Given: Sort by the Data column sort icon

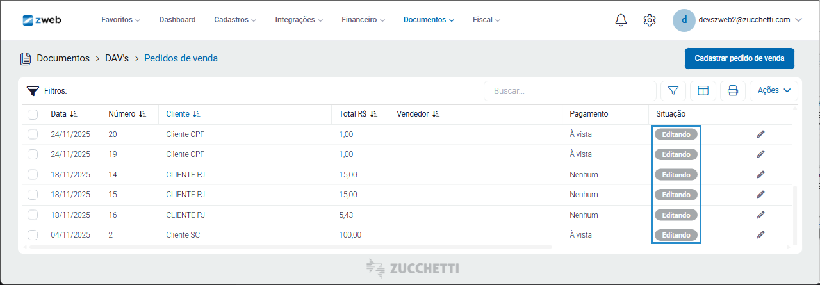Looking at the screenshot, I should 74,114.
